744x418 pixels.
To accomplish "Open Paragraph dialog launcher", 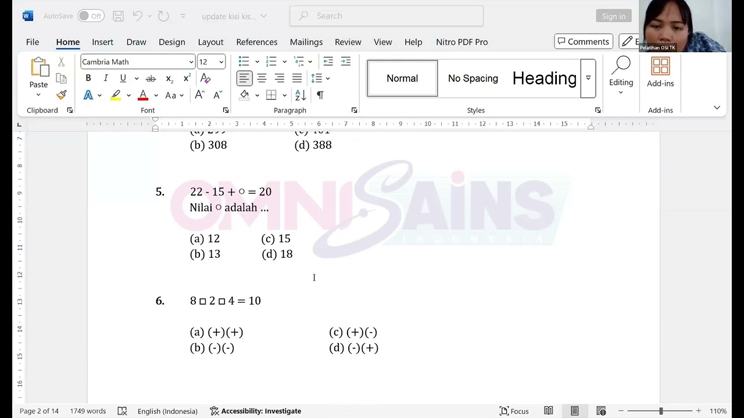I will click(x=354, y=110).
